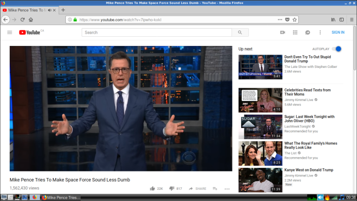Click the browser Back arrow button
The width and height of the screenshot is (357, 201).
6,19
